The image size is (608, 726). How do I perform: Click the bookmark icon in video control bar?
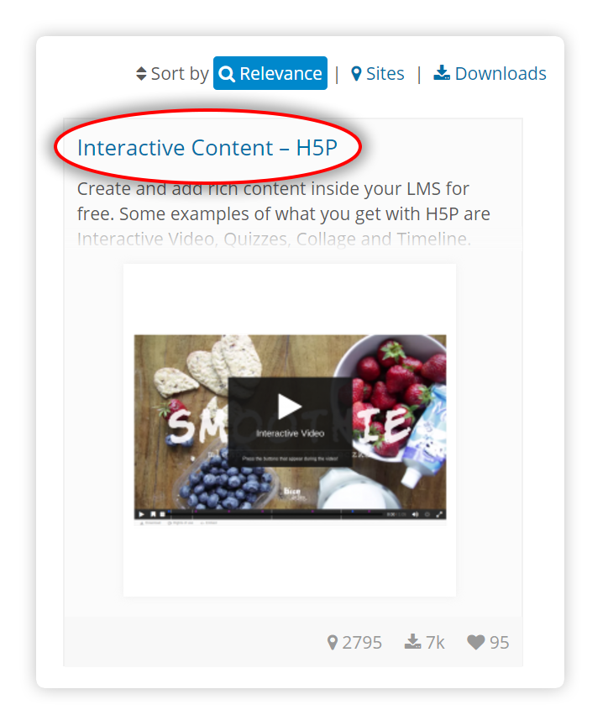153,514
